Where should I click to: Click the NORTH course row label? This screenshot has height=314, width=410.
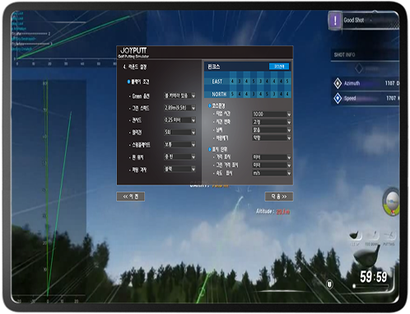pyautogui.click(x=219, y=94)
